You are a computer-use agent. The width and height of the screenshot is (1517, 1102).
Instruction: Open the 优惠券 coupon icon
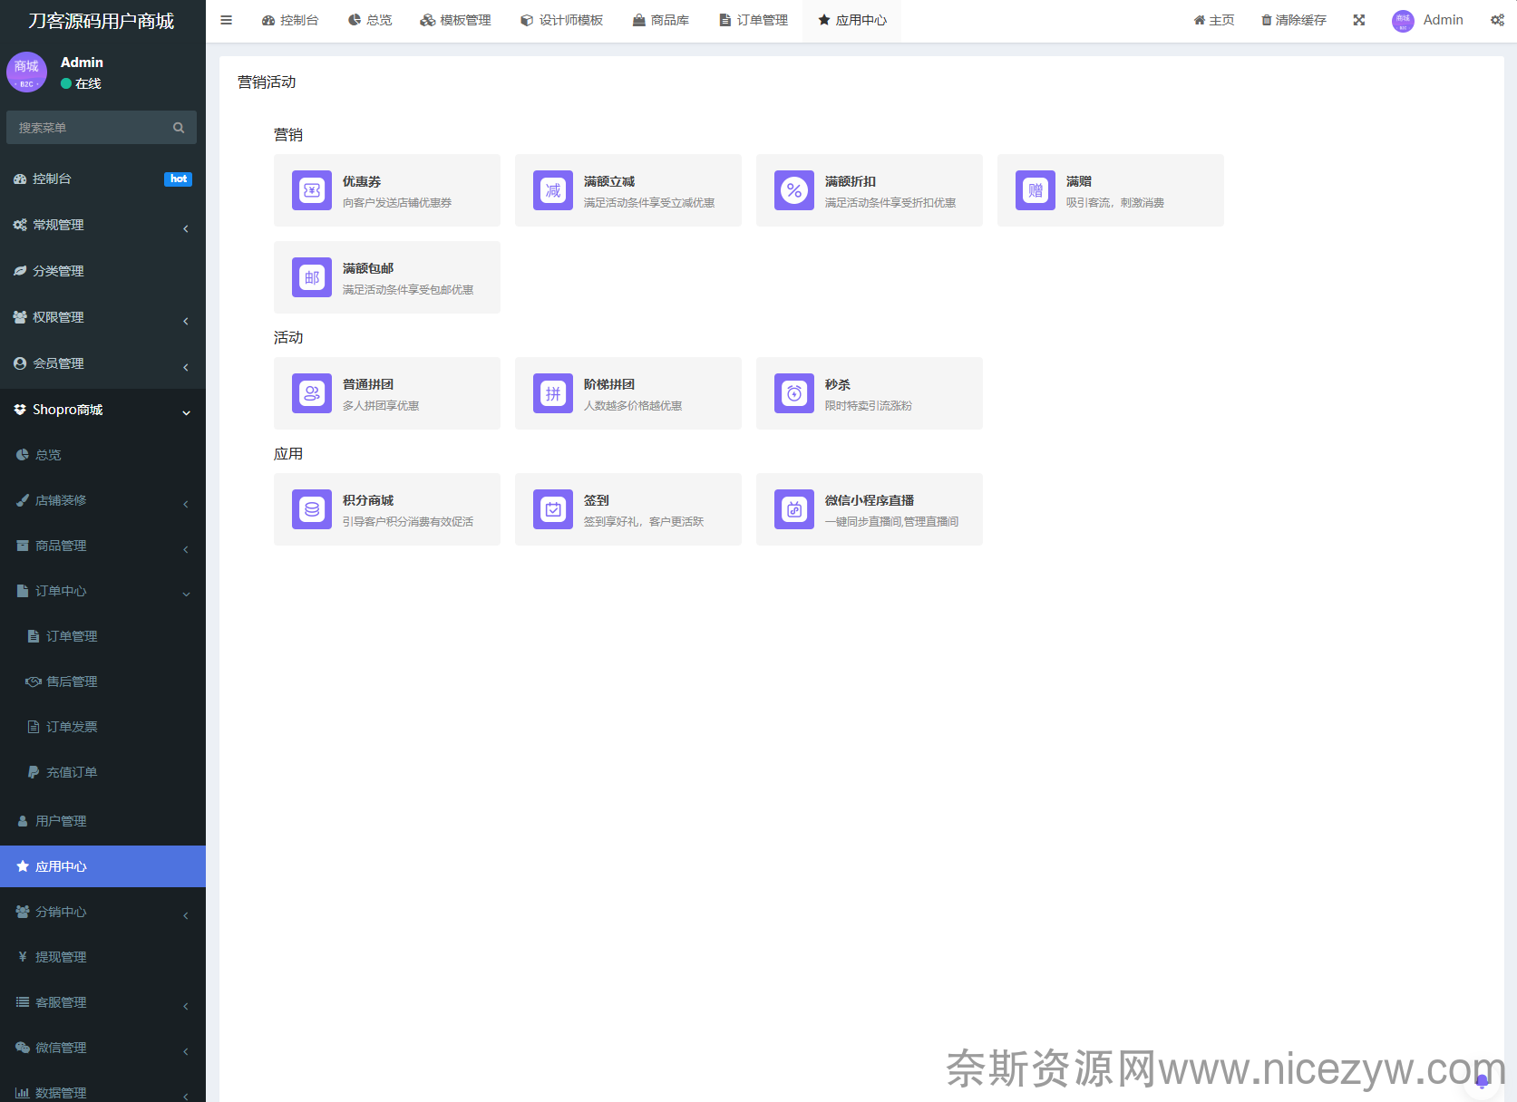[x=311, y=190]
